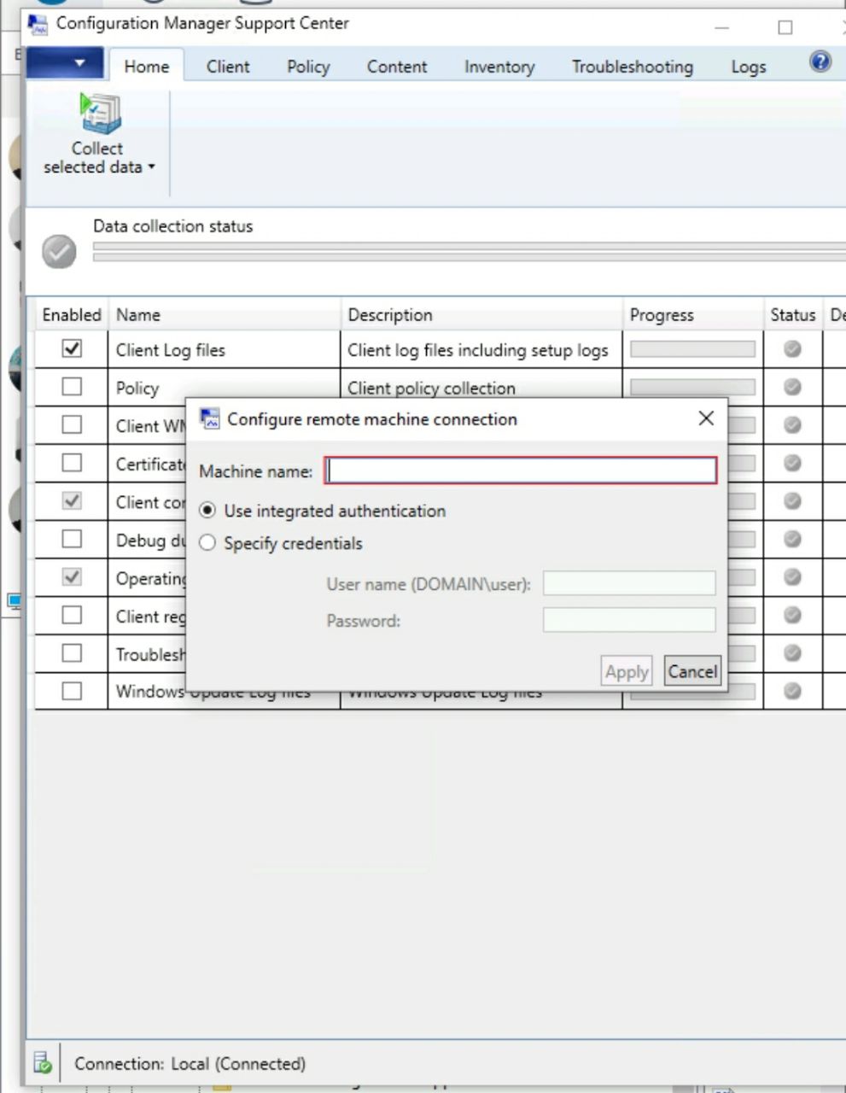Image resolution: width=846 pixels, height=1093 pixels.
Task: Uncheck the Client Log files checkbox
Action: click(x=72, y=348)
